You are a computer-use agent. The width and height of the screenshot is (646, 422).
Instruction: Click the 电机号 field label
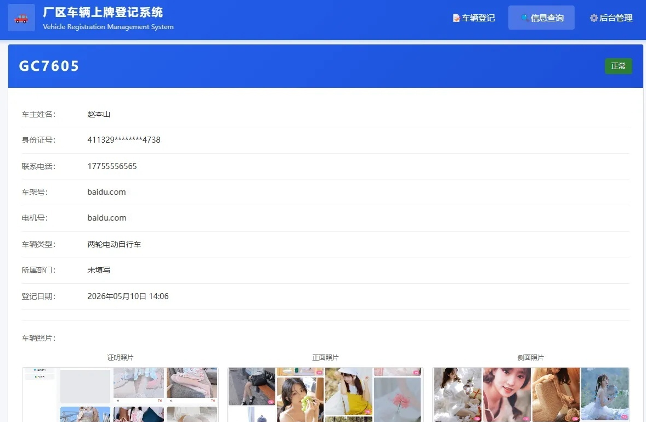(35, 218)
